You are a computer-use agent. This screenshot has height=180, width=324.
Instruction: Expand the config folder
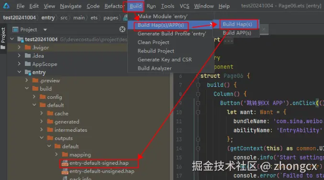(34, 97)
